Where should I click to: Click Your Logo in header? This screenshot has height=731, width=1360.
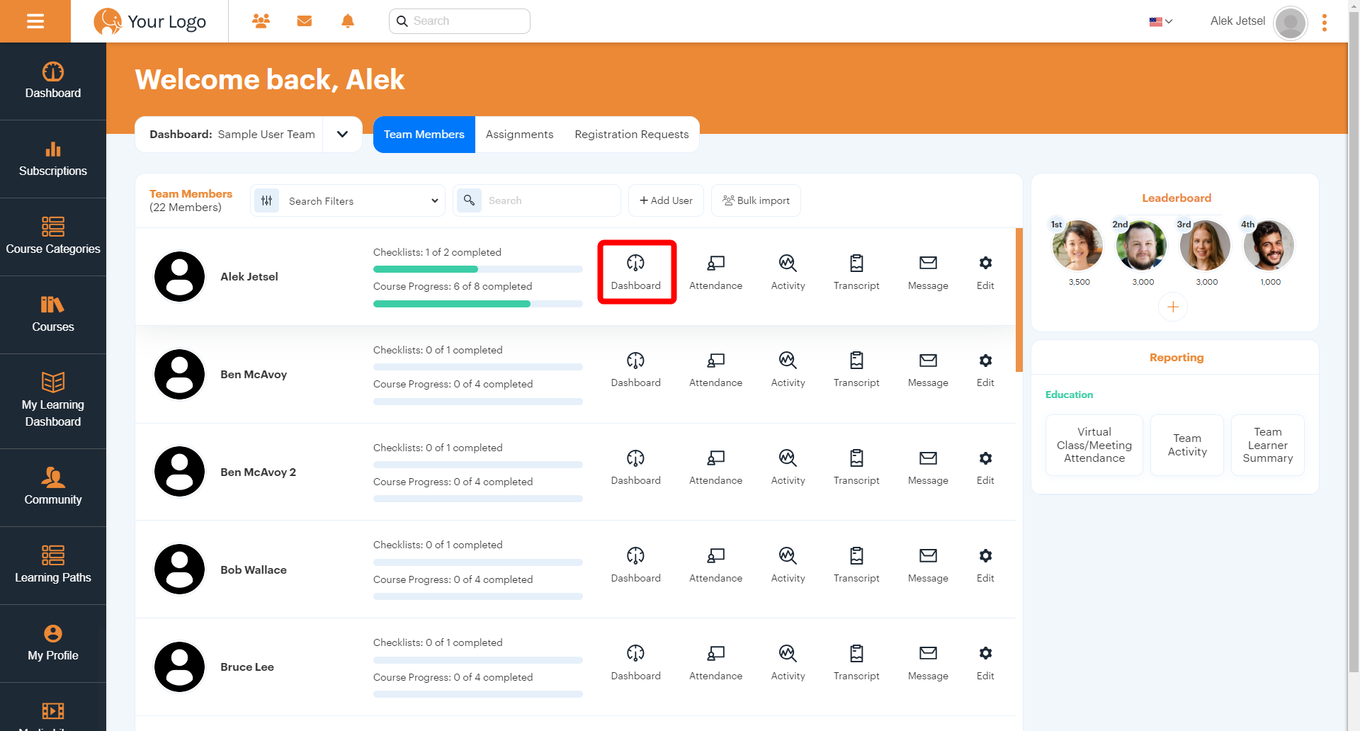[150, 21]
